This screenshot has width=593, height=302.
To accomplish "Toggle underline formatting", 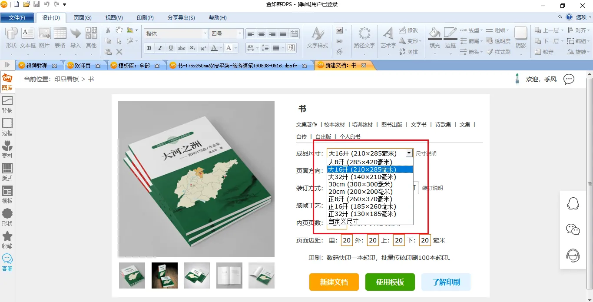I will click(x=171, y=48).
